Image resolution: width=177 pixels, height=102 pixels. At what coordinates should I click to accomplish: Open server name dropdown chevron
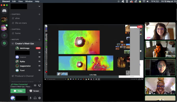[39, 6]
